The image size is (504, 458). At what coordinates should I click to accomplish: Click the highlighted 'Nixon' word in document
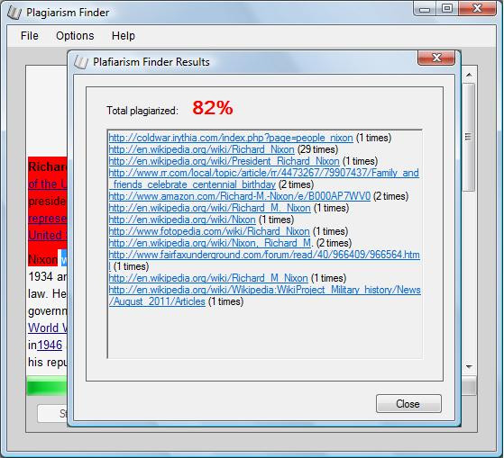(42, 259)
